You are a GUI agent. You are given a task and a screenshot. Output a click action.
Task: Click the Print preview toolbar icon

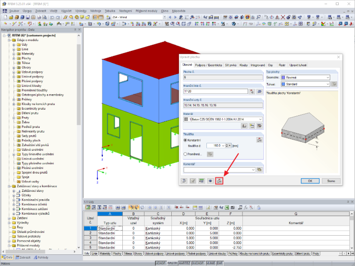[x=44, y=17]
